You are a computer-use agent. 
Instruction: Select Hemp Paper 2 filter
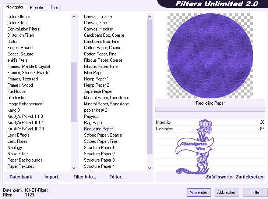(x=96, y=85)
